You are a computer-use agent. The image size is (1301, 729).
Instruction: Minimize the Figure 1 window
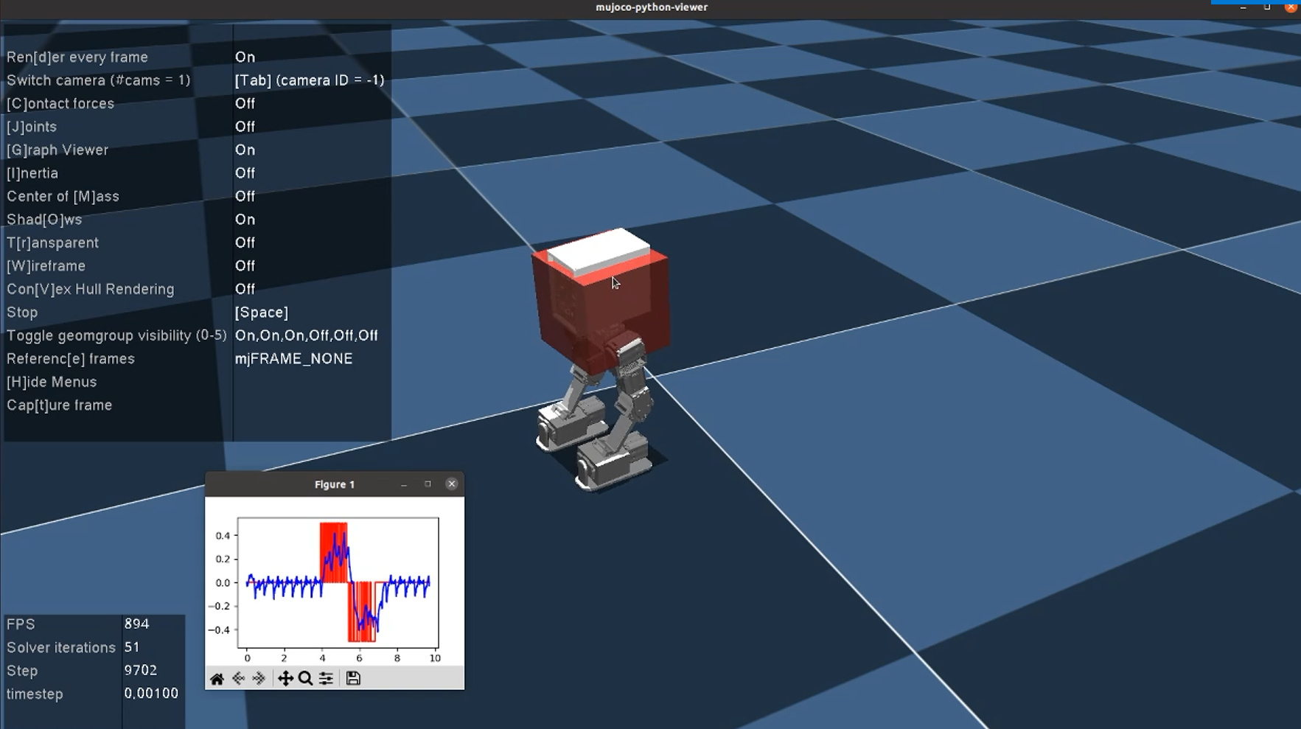click(x=404, y=484)
